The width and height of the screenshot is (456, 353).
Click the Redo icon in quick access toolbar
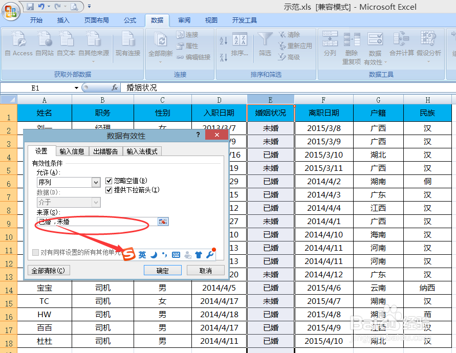58,6
